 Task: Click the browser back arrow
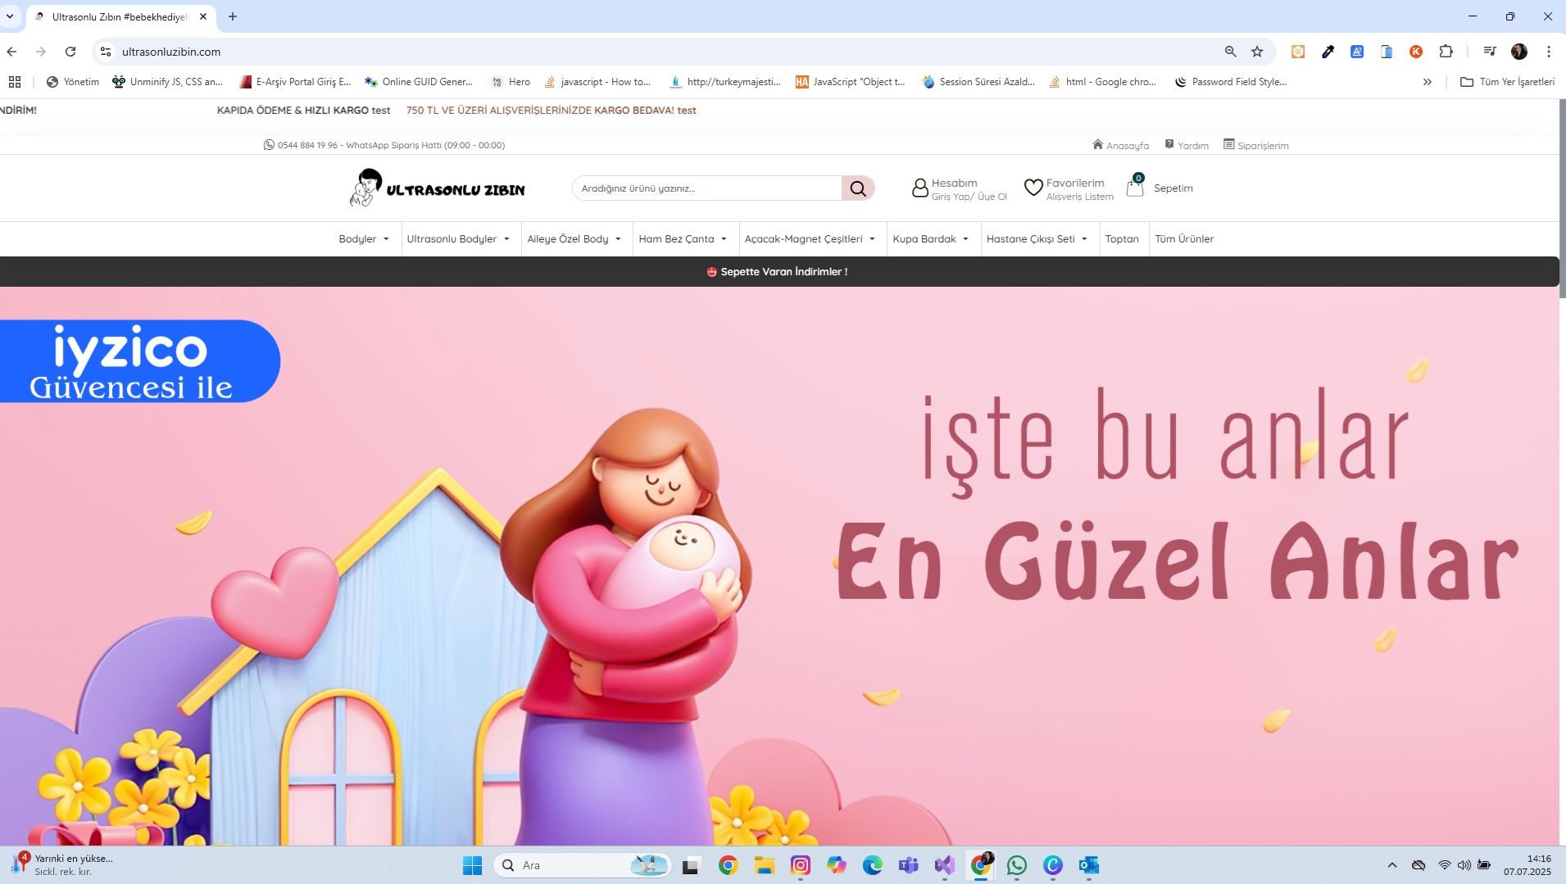click(11, 52)
